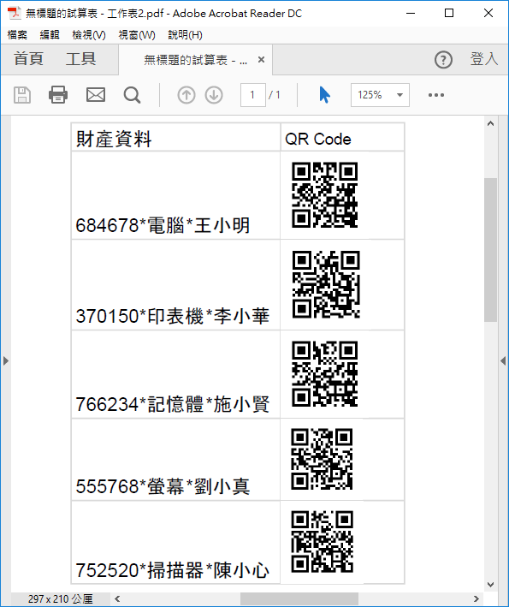Viewport: 509px width, 607px height.
Task: Click vertical scrollbar down arrow
Action: [x=490, y=585]
